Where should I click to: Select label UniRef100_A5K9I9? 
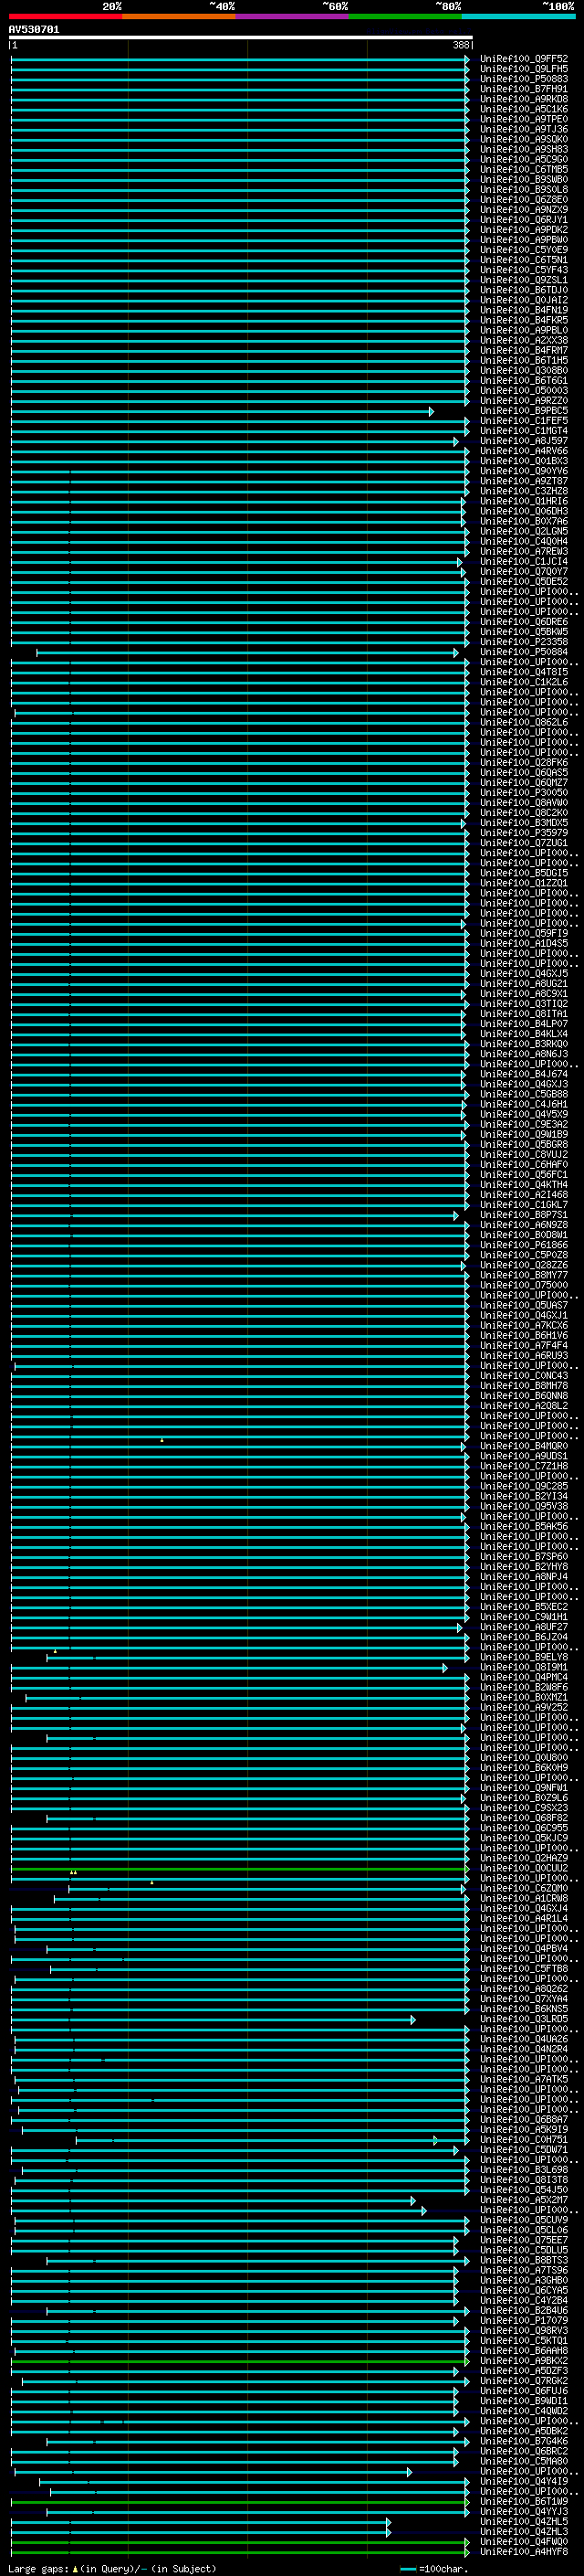[x=524, y=2129]
